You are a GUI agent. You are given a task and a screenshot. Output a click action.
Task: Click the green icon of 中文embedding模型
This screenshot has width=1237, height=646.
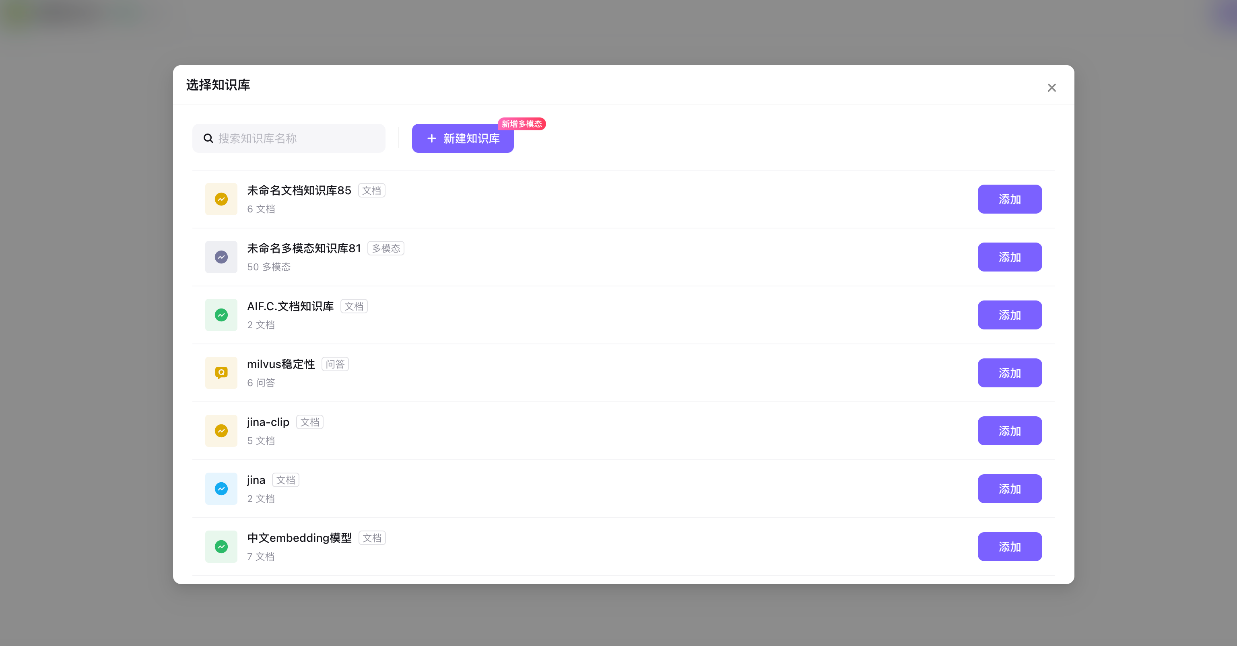[x=221, y=547]
